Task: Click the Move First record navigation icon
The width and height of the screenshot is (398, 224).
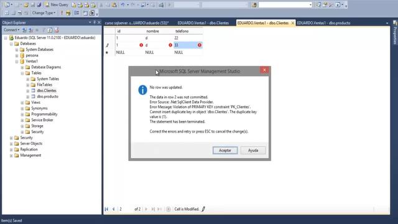Action: pyautogui.click(x=106, y=209)
